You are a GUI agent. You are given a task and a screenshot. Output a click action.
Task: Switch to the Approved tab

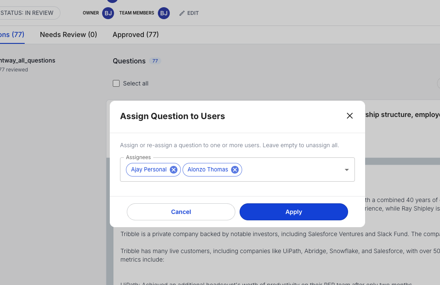coord(135,34)
